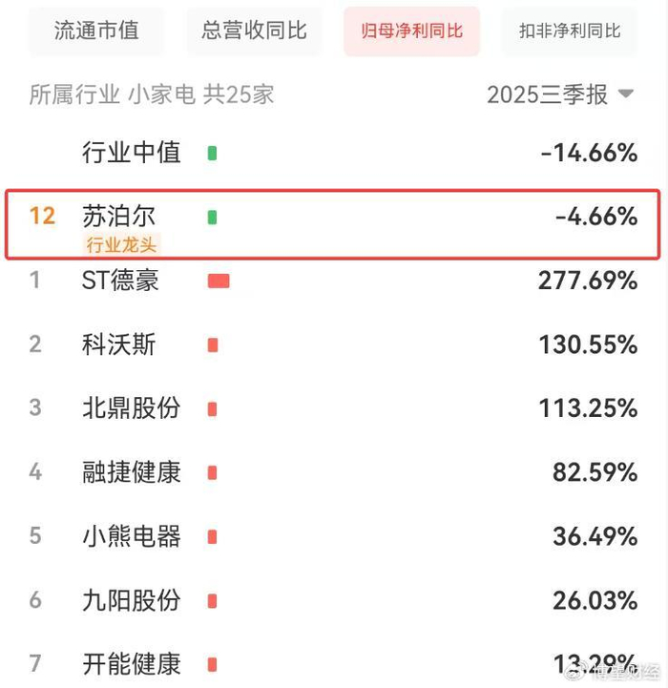
Task: Select the 总营收同比 tab
Action: (x=254, y=31)
